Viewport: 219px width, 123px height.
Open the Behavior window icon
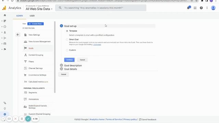[5, 44]
